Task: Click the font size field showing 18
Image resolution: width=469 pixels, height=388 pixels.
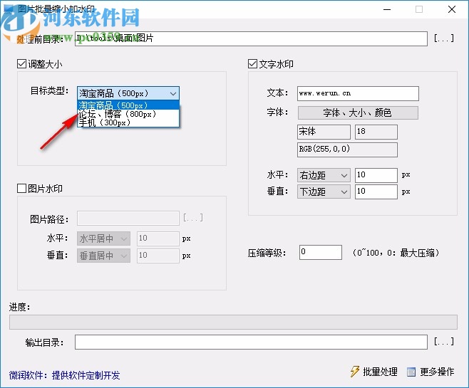Action: (x=376, y=132)
